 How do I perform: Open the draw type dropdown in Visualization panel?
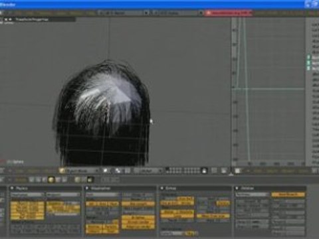[103, 195]
